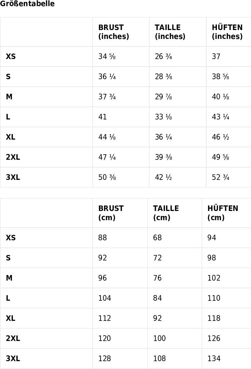Click the XL row label in cm table
Viewport: 251px width, 369px height.
pos(11,318)
